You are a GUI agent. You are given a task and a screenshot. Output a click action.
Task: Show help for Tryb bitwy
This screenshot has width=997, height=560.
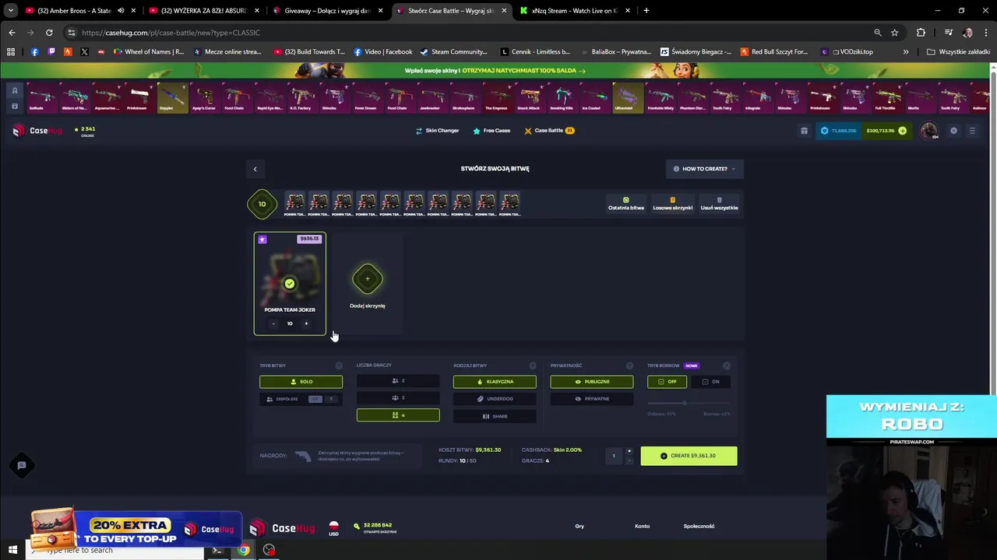339,366
